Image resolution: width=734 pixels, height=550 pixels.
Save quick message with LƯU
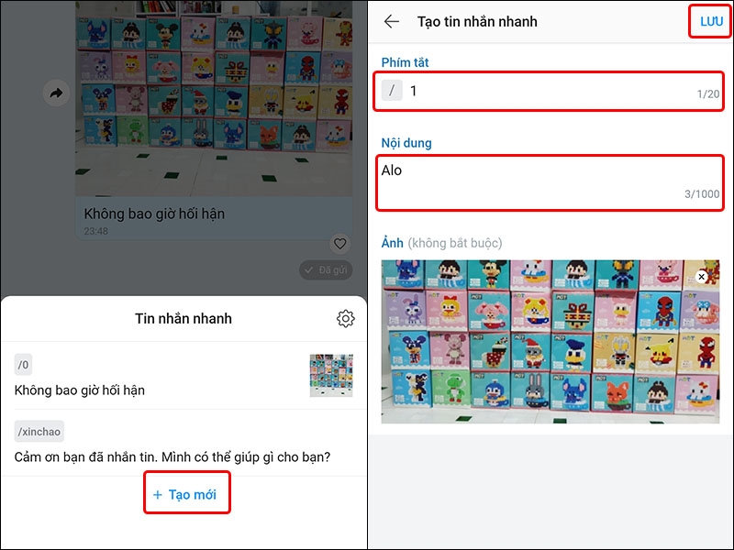coord(711,21)
